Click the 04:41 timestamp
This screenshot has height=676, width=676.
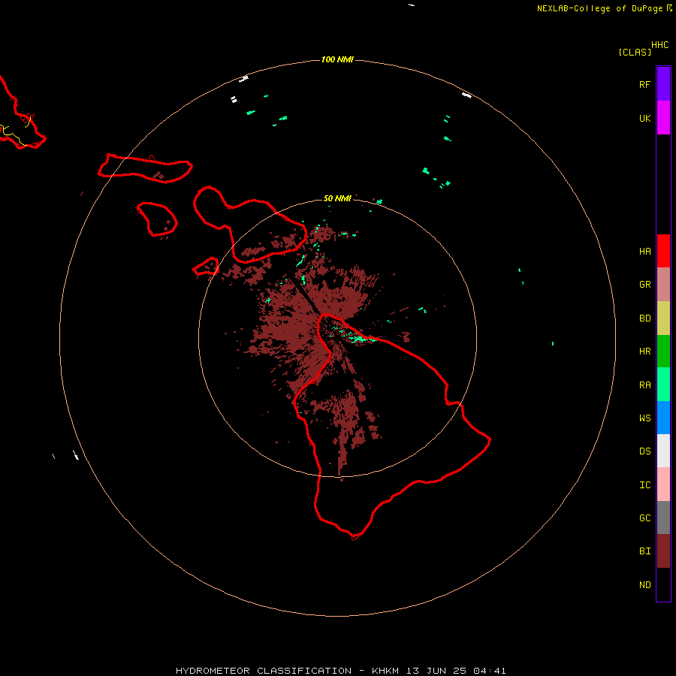(x=490, y=671)
